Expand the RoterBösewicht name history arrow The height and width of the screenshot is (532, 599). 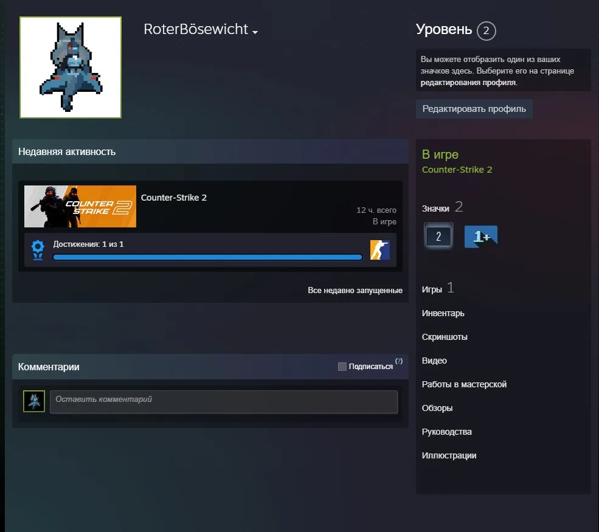255,32
